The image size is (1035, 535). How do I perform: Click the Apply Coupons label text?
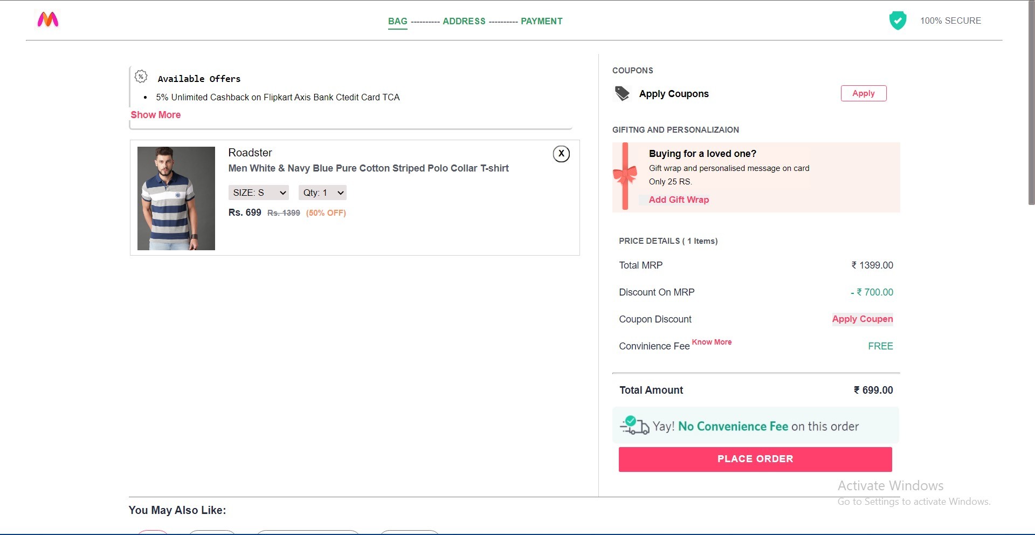[x=674, y=94]
